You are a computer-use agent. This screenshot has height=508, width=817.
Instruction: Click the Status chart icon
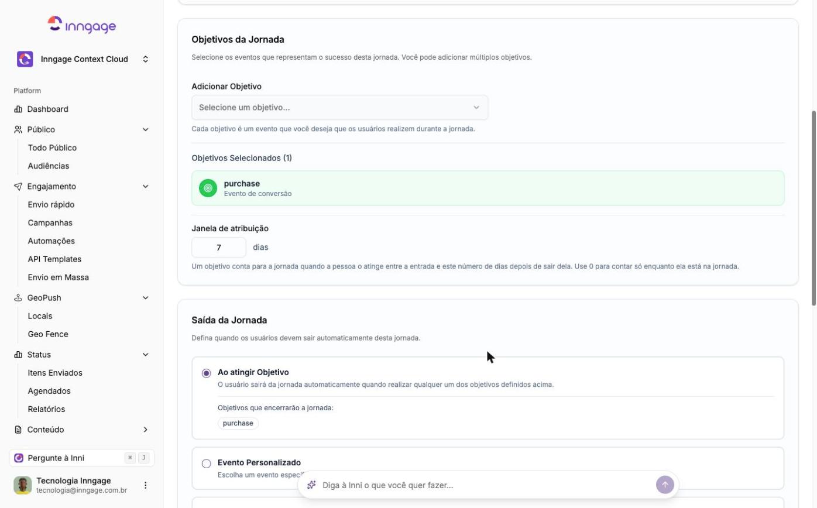[18, 355]
